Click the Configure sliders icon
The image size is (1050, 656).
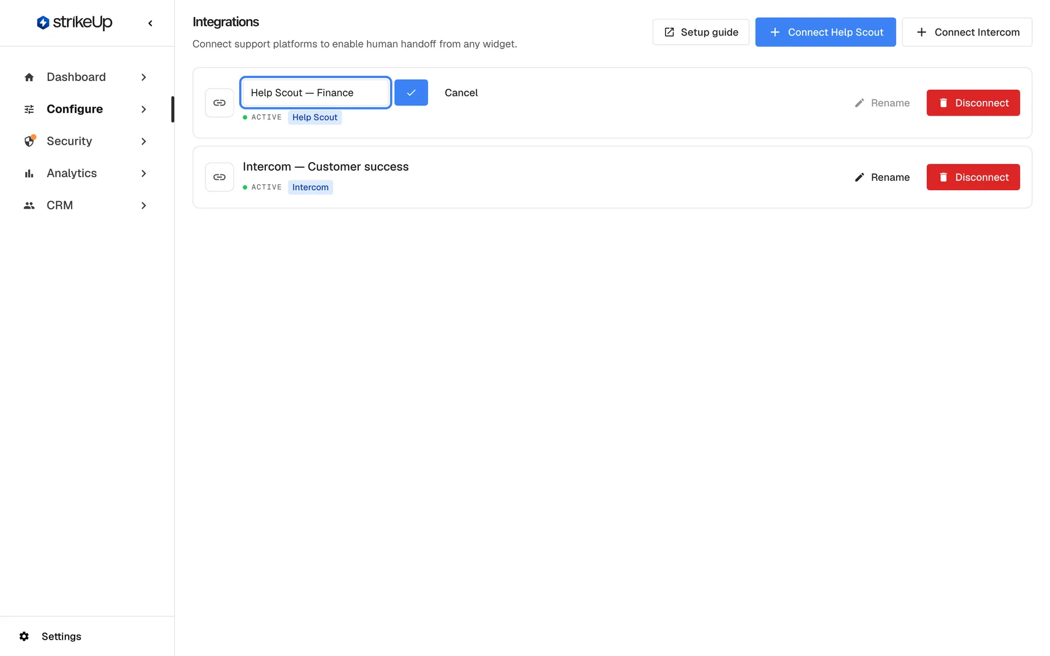[29, 109]
